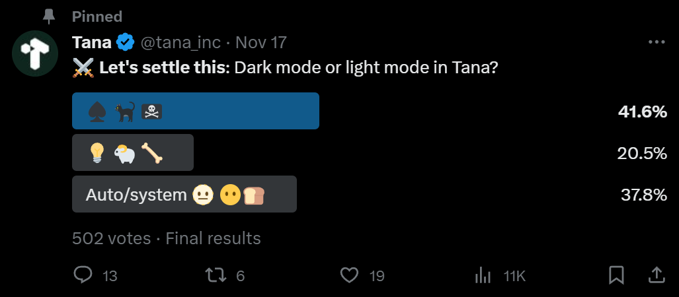Image resolution: width=679 pixels, height=297 pixels.
Task: Open the @tana_inc handle link
Action: 181,42
